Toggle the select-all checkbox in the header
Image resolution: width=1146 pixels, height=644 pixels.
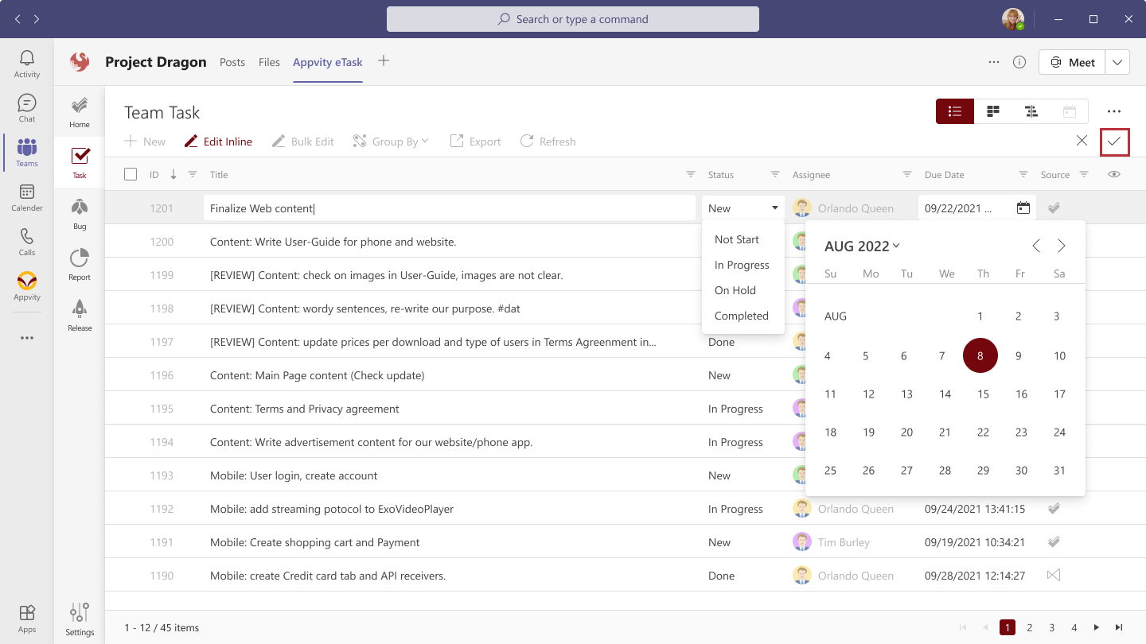click(x=131, y=173)
